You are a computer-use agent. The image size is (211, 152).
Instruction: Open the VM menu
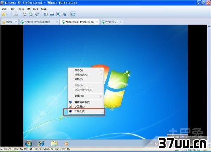(x=28, y=9)
